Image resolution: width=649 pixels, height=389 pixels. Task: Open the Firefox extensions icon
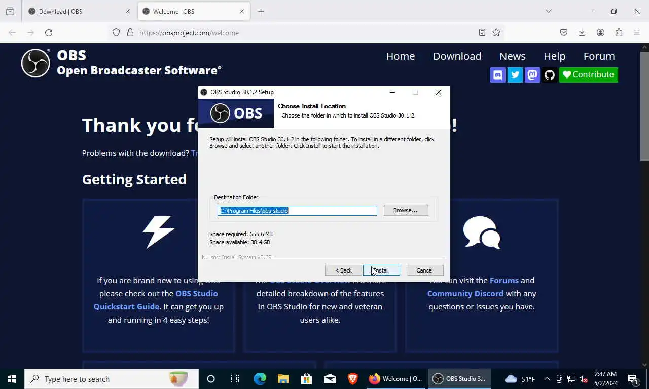[x=619, y=33]
